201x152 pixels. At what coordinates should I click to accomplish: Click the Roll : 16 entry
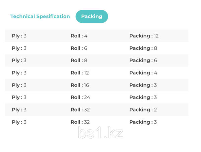tap(80, 85)
